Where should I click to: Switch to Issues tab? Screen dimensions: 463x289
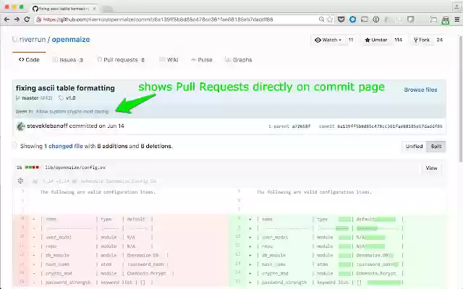(x=67, y=59)
